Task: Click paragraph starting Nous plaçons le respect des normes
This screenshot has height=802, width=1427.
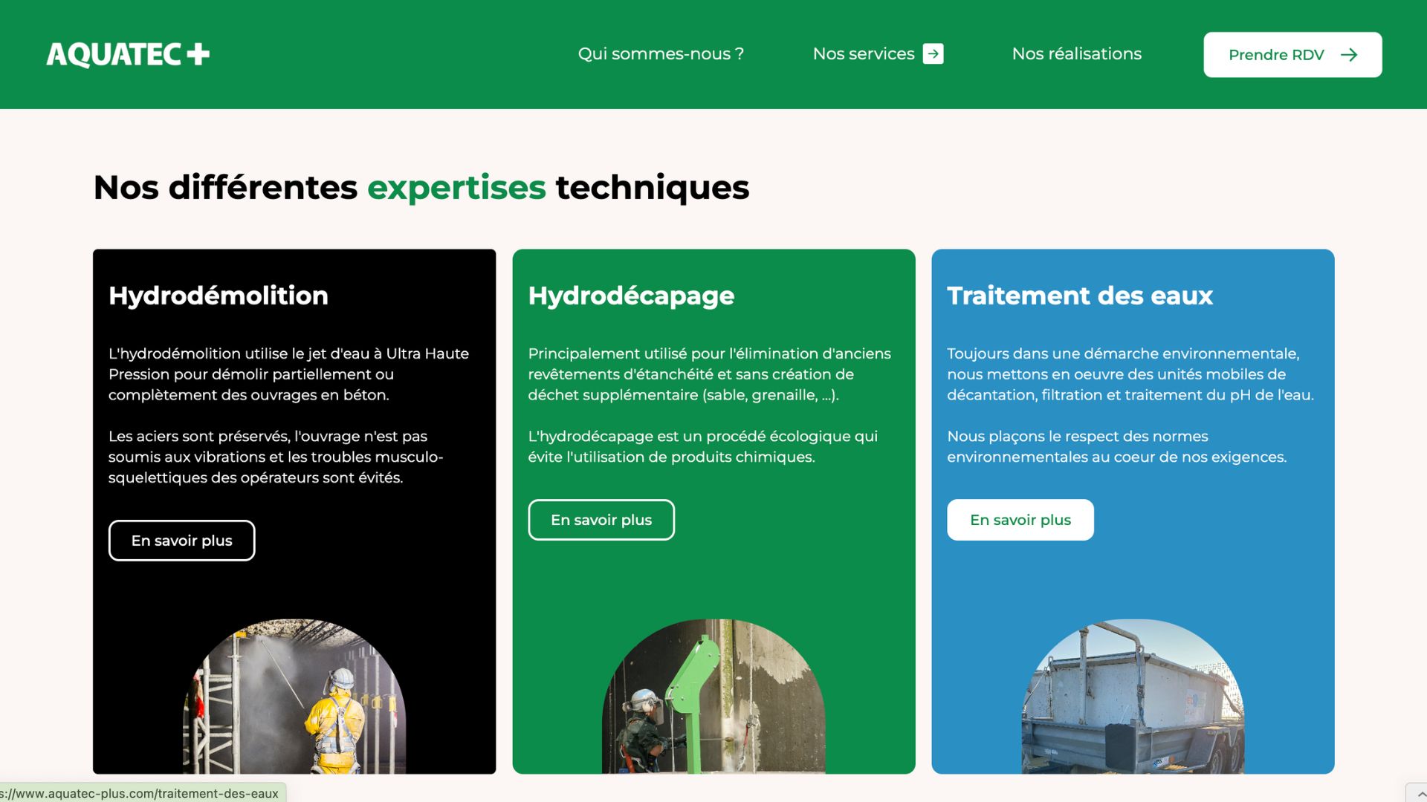Action: point(1117,446)
